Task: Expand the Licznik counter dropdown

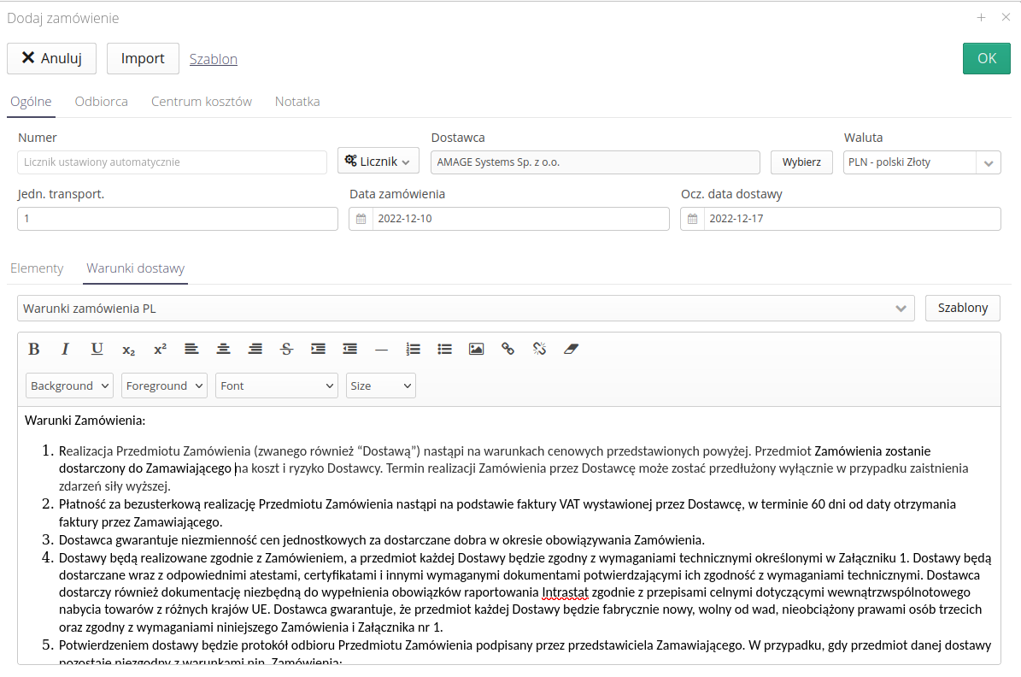Action: [378, 161]
